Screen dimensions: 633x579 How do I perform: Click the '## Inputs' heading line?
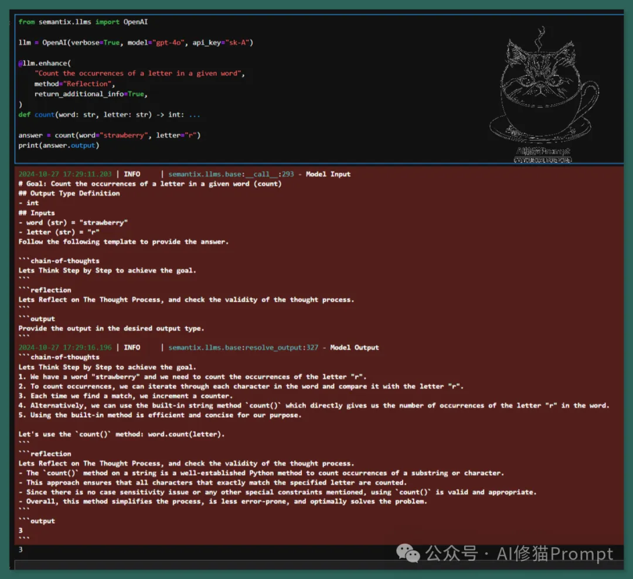click(36, 213)
